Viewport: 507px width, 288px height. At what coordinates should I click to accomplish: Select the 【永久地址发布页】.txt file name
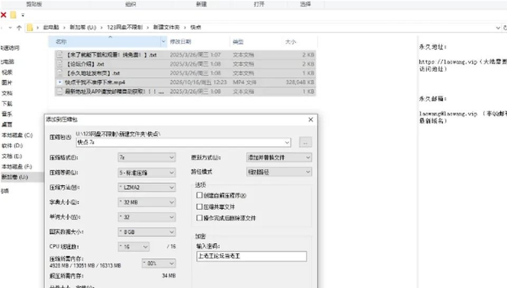pyautogui.click(x=93, y=73)
